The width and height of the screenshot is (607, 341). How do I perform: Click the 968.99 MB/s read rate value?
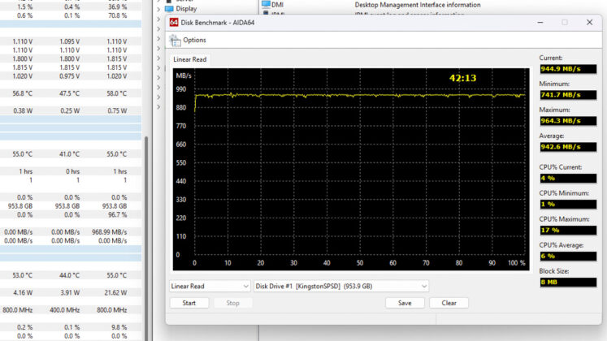tap(109, 232)
